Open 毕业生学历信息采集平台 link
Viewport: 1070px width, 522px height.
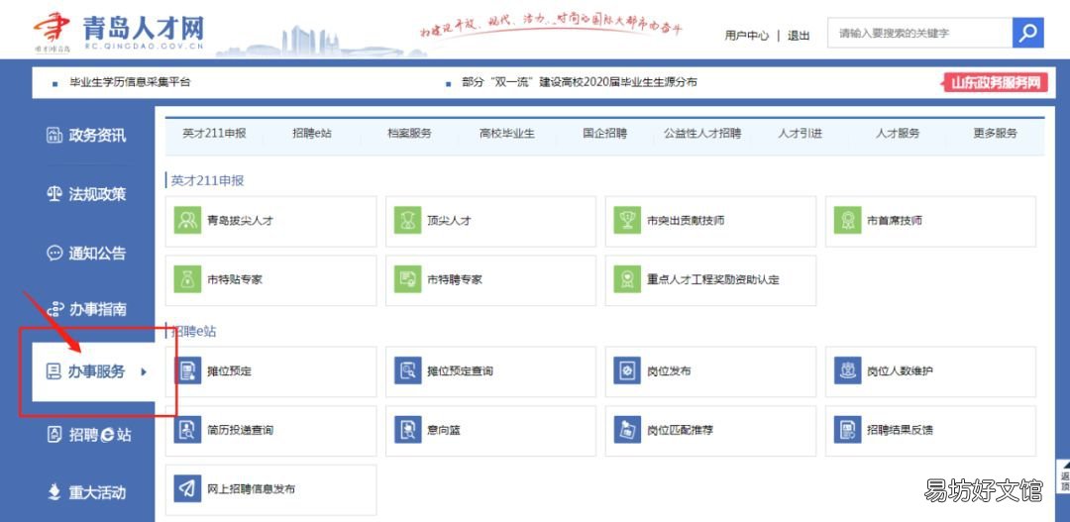click(x=130, y=82)
